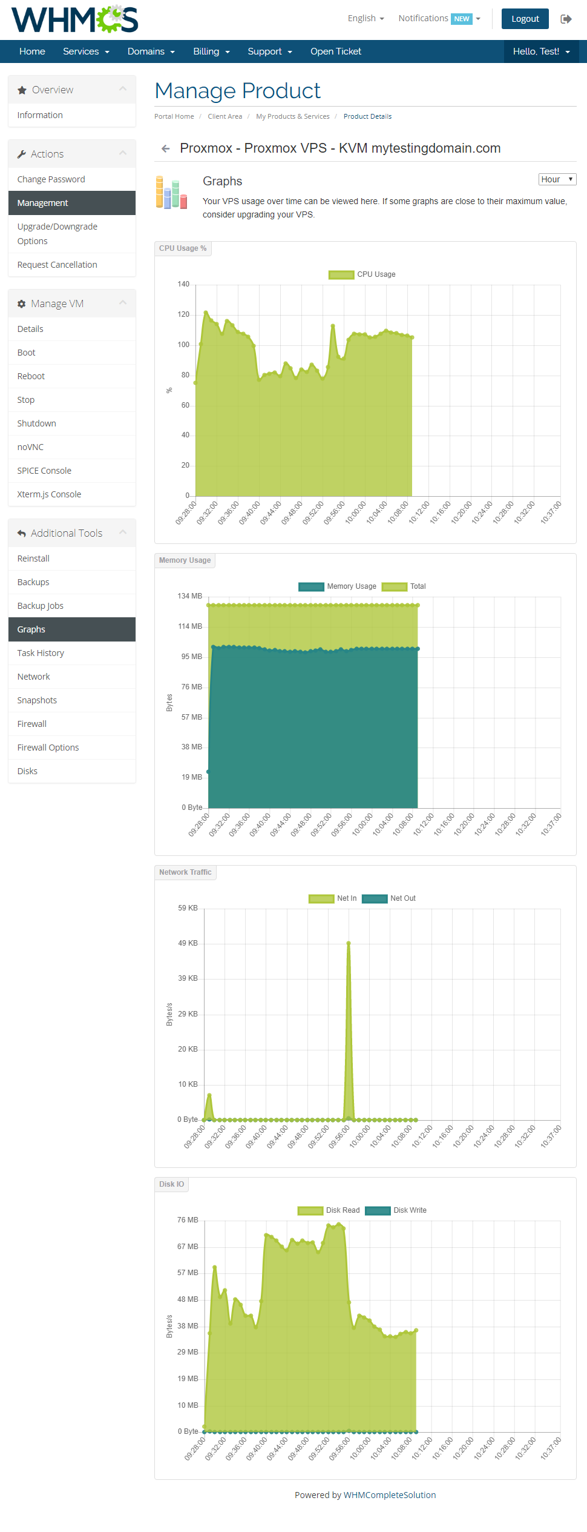Click the back arrow beside Proxmox title

pos(165,148)
